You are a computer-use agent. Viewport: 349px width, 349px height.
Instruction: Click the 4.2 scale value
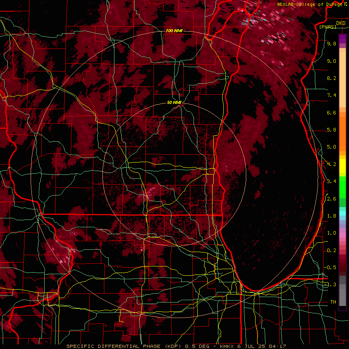(x=332, y=164)
